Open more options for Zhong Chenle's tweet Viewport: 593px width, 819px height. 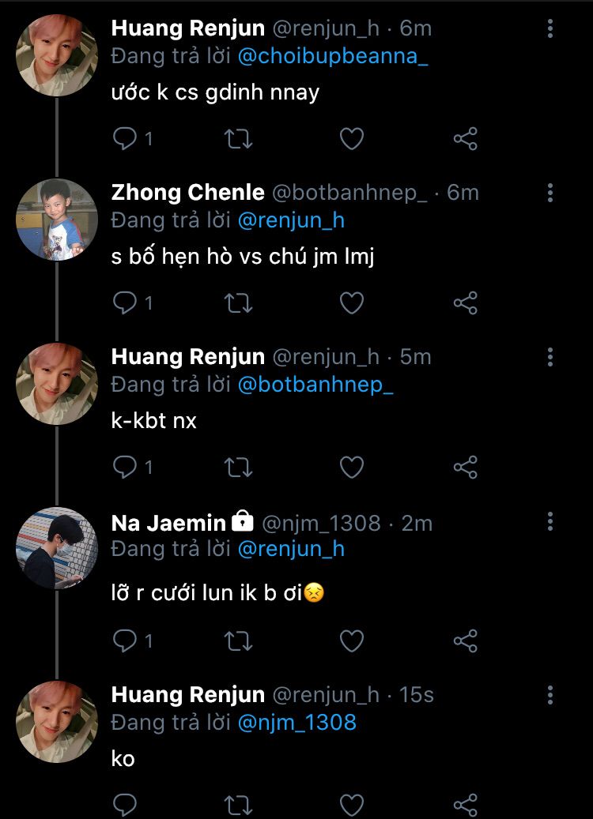pos(550,193)
